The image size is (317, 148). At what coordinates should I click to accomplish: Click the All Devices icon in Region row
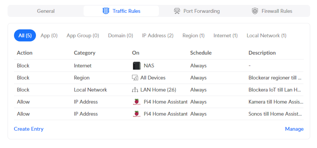click(135, 78)
